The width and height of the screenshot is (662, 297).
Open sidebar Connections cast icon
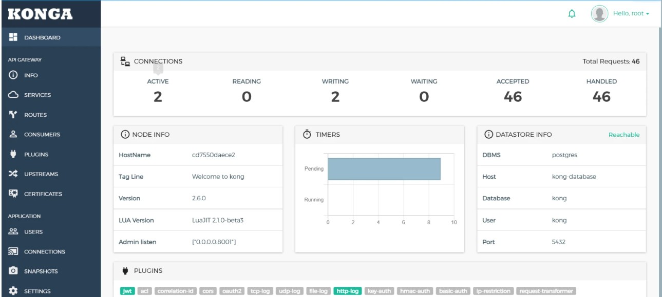13,251
